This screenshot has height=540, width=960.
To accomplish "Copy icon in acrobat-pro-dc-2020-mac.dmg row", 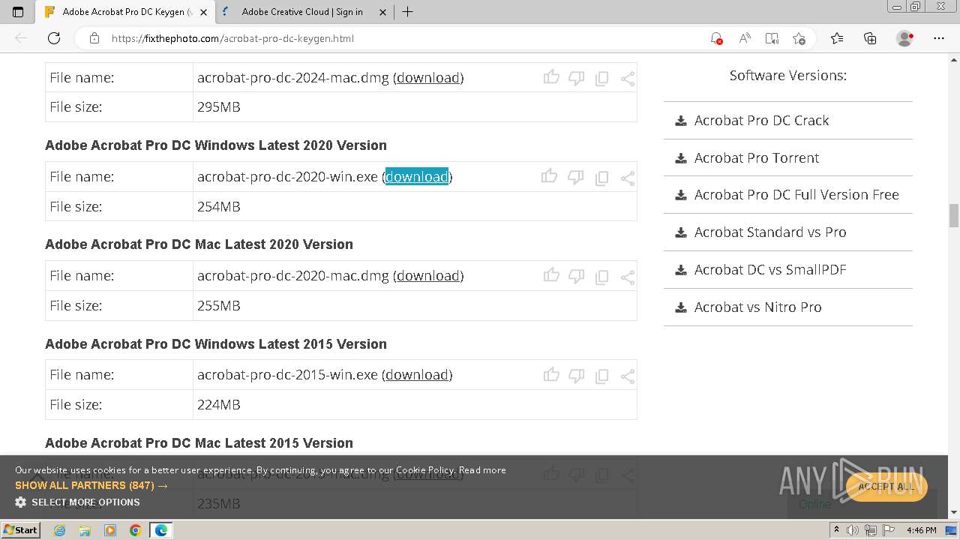I will [x=601, y=276].
